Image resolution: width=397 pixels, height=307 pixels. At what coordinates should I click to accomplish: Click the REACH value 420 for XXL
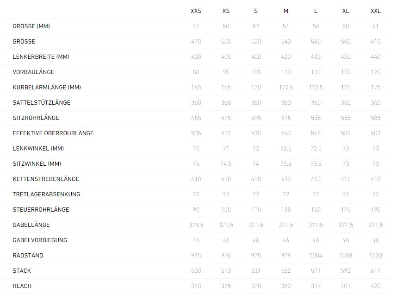click(376, 286)
